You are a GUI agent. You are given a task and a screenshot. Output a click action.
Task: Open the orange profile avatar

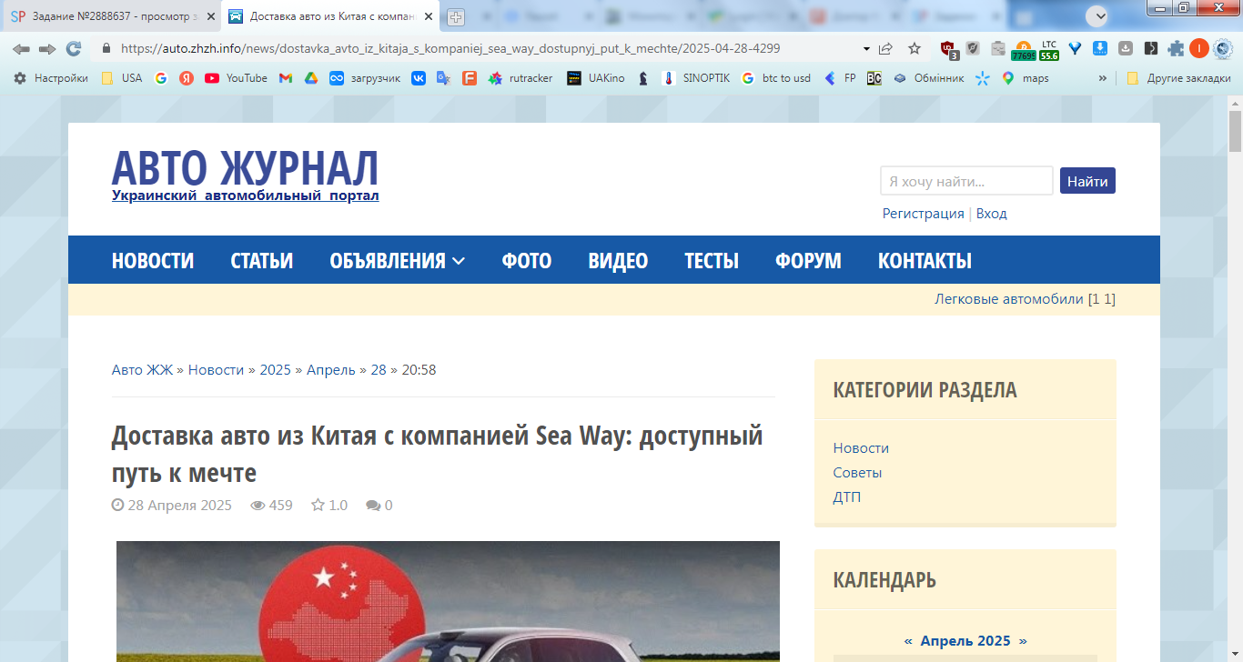(x=1199, y=49)
